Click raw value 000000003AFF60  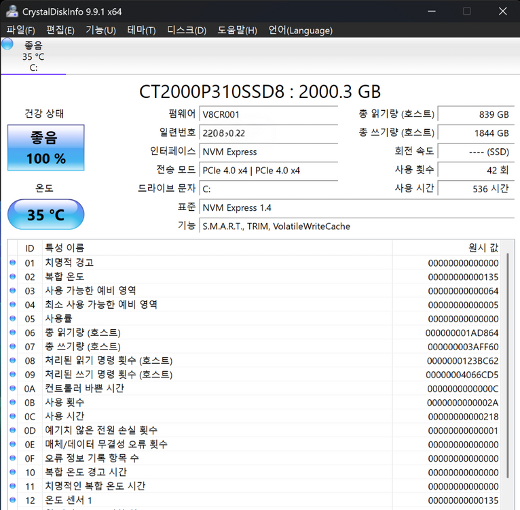463,347
